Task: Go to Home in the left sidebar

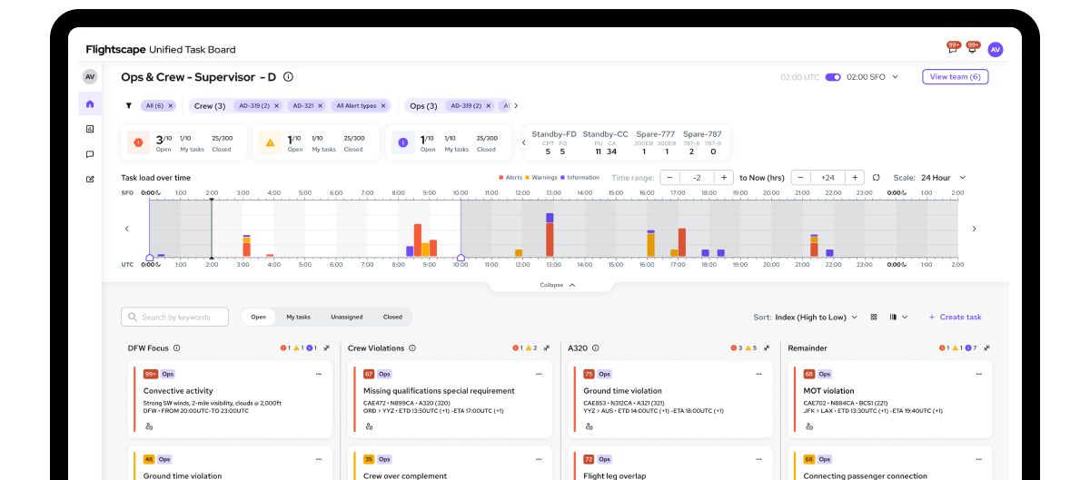Action: point(90,103)
